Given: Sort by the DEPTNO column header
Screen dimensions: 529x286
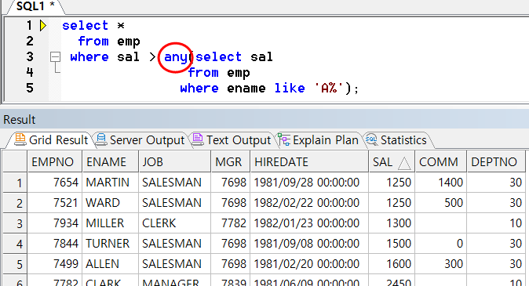Looking at the screenshot, I should click(x=496, y=162).
